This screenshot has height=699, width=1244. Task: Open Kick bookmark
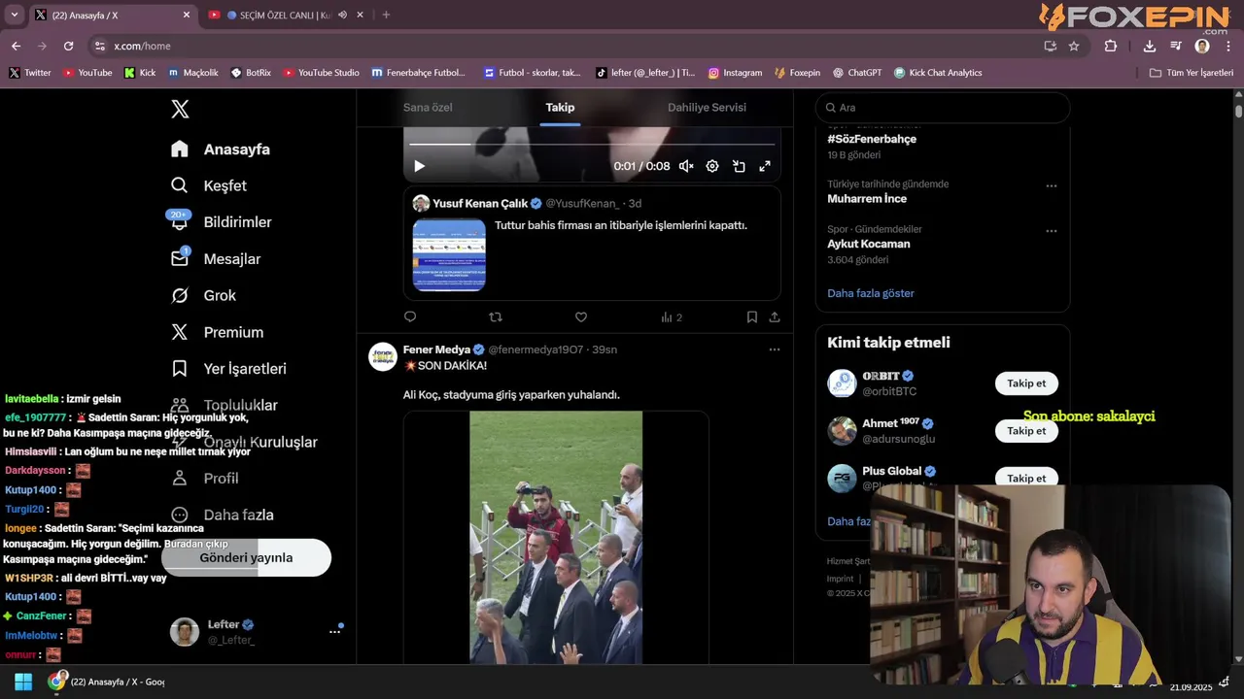pyautogui.click(x=140, y=73)
